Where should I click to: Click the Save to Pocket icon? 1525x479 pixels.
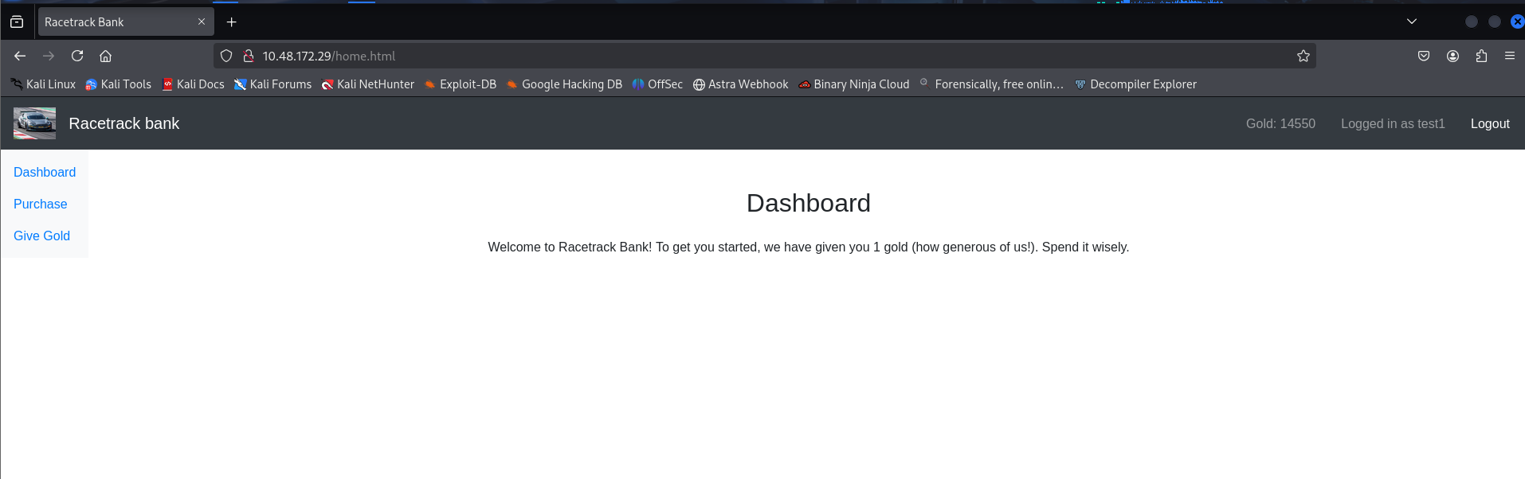click(x=1424, y=56)
